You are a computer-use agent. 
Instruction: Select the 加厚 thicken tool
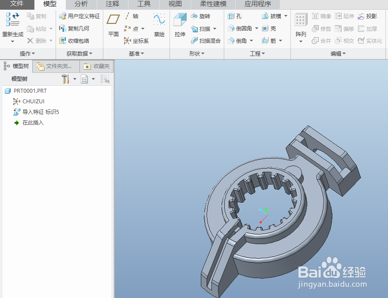[x=367, y=29]
